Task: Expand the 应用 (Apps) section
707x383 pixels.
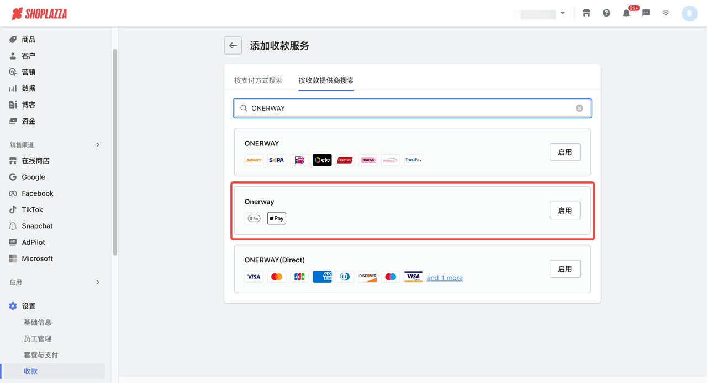Action: pos(54,282)
